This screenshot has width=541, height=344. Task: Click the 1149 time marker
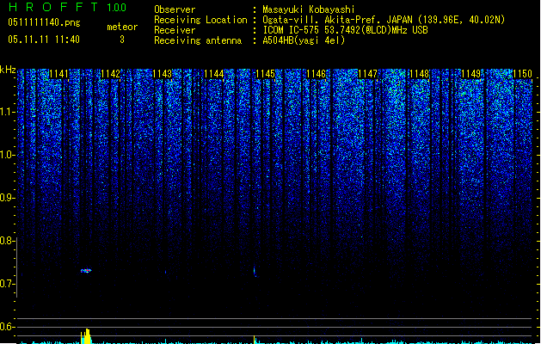tap(470, 74)
